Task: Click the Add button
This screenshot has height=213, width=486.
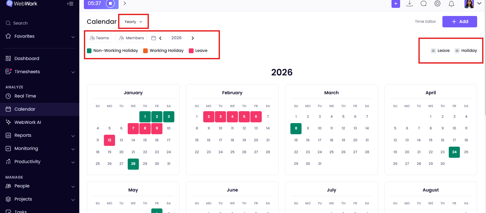Action: click(460, 22)
